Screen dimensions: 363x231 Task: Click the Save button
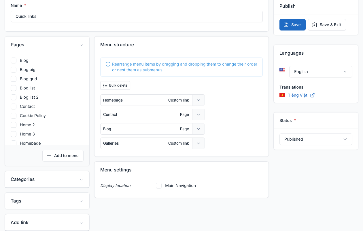point(292,25)
